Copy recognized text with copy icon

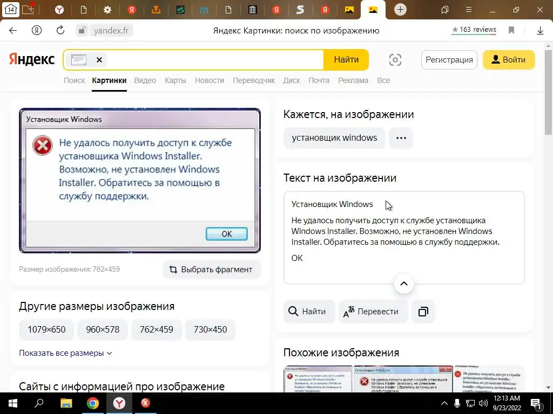423,312
